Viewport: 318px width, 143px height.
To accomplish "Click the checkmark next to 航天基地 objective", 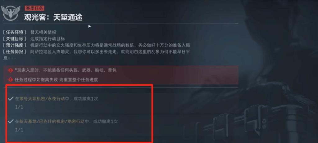I will click(x=10, y=122).
